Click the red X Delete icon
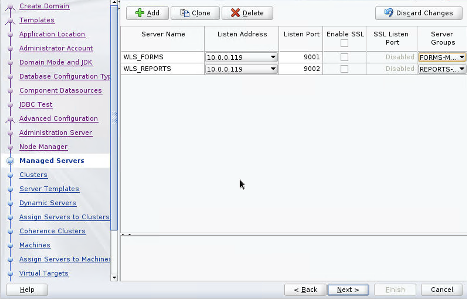Image resolution: width=467 pixels, height=299 pixels. [x=235, y=13]
